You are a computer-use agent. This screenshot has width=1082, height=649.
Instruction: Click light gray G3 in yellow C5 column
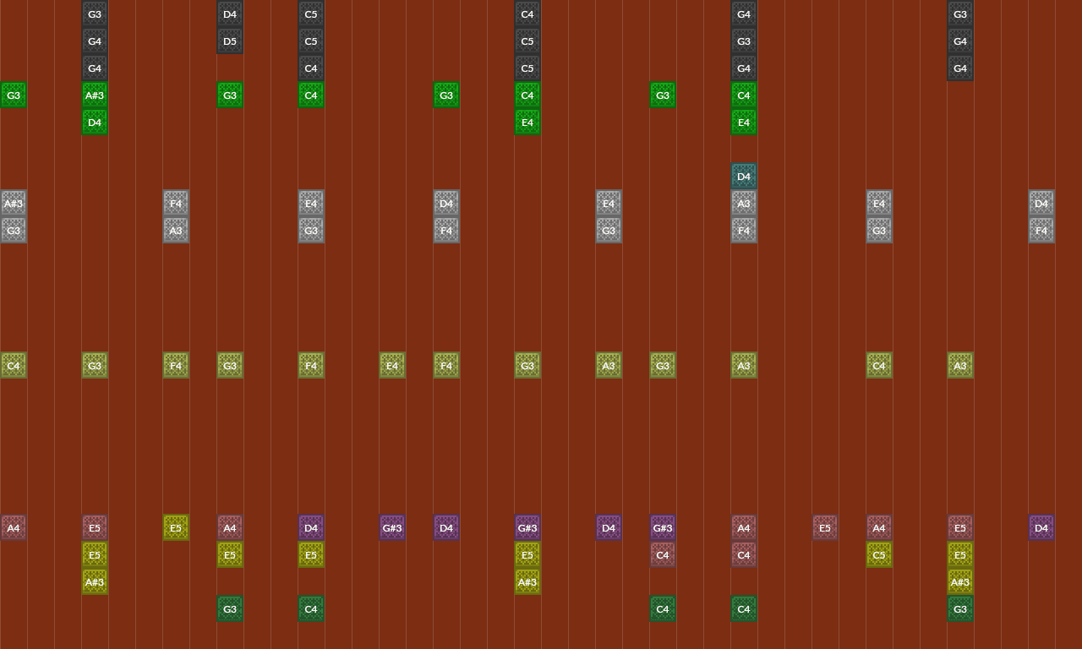pos(879,231)
